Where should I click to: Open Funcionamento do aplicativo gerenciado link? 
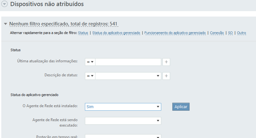(x=175, y=33)
